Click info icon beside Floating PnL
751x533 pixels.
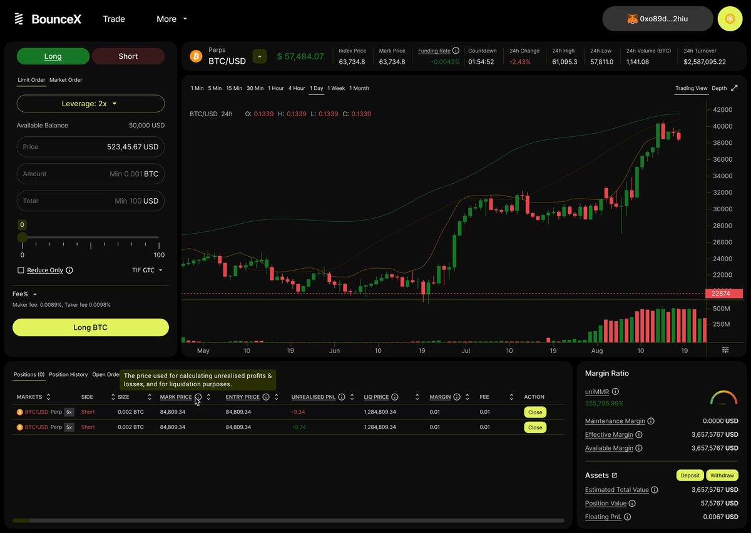click(x=627, y=517)
